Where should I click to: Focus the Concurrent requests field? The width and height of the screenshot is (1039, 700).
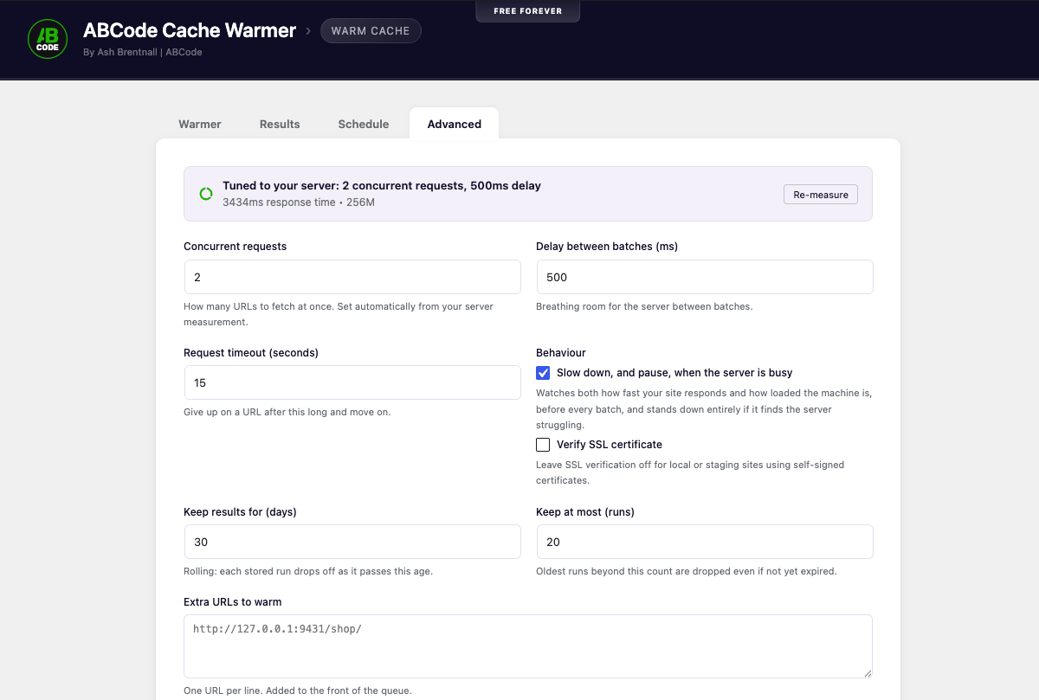click(352, 277)
